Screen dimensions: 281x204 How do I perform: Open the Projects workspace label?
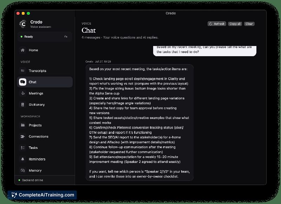[35, 125]
